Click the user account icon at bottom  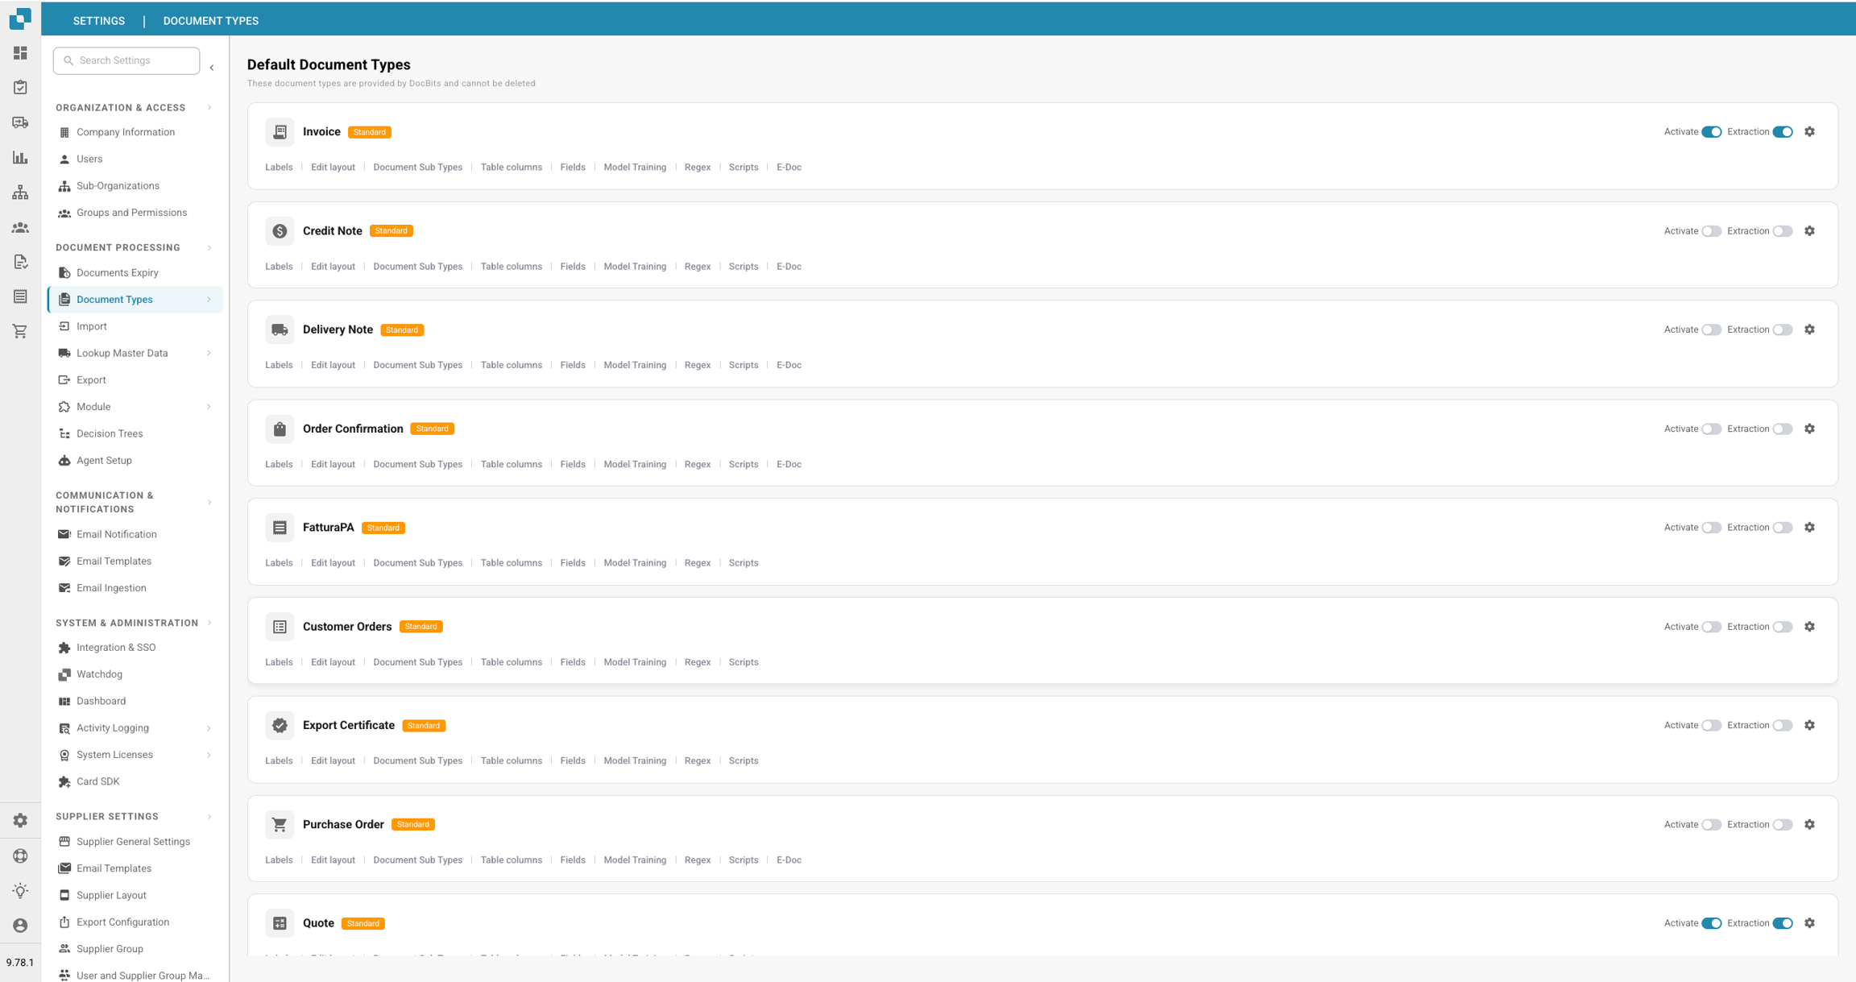tap(20, 926)
